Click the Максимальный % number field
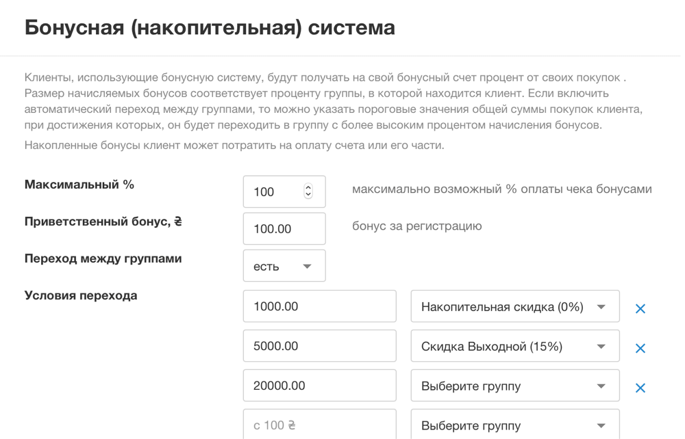685x439 pixels. point(274,192)
